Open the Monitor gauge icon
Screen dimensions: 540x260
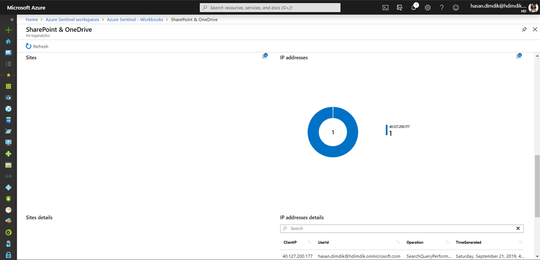[9, 210]
